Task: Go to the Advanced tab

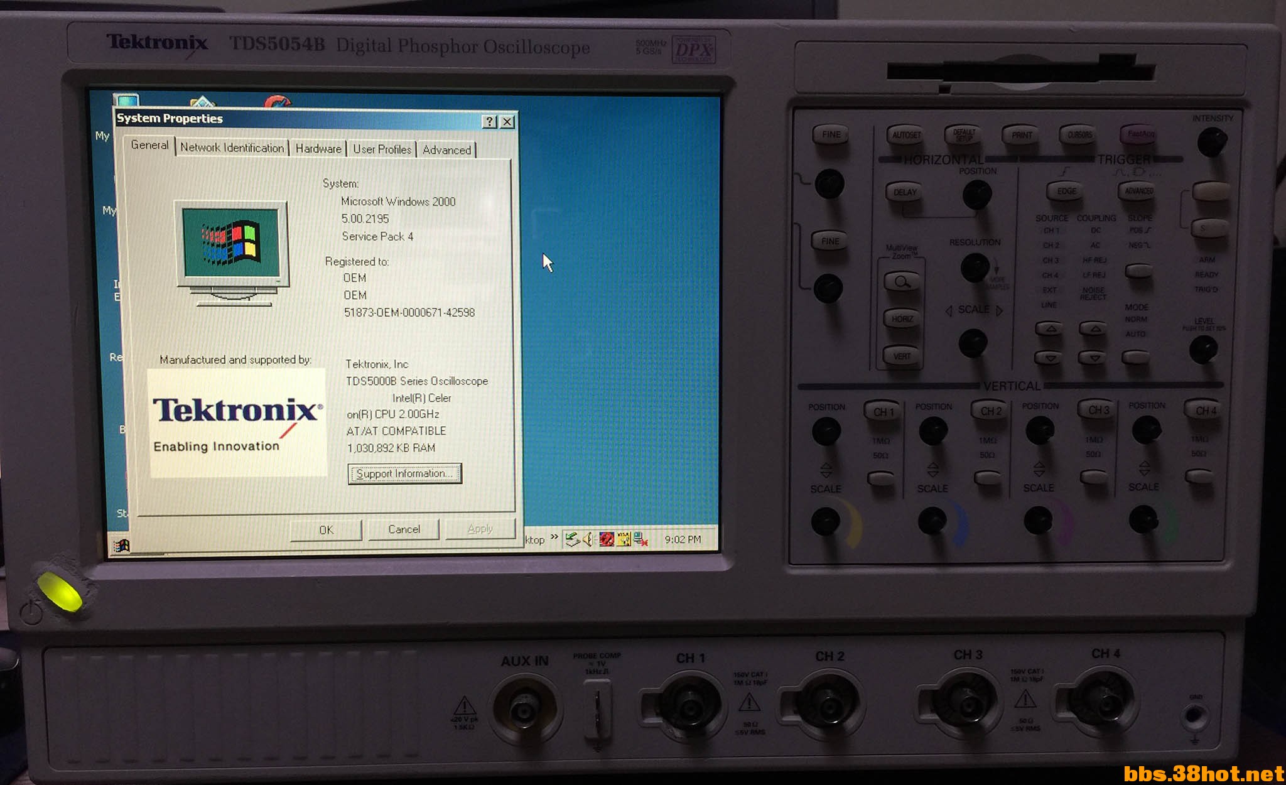Action: (x=446, y=150)
